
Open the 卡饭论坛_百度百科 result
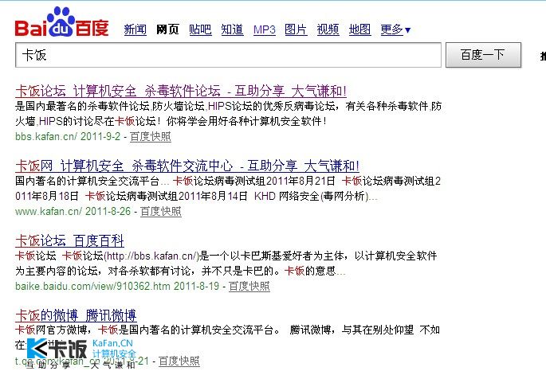[x=69, y=240]
